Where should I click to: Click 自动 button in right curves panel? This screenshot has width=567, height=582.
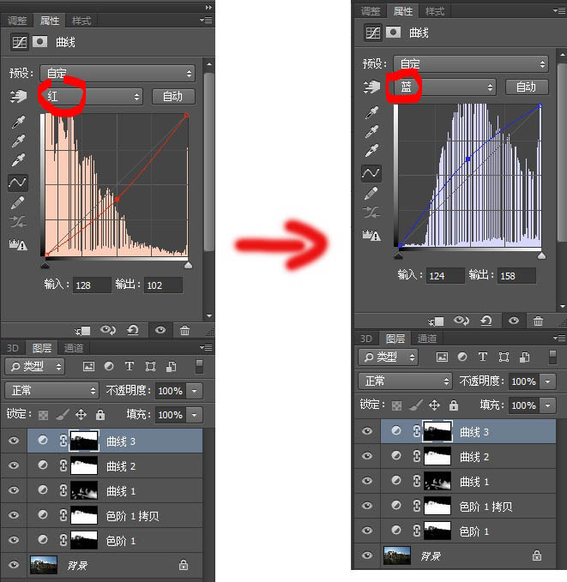527,87
